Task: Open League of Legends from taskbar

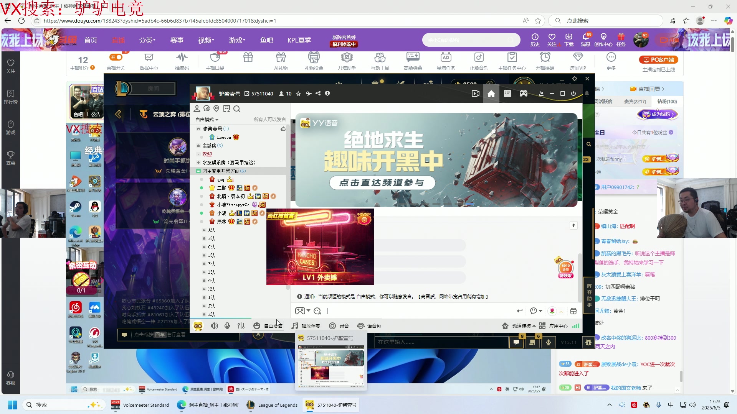Action: pyautogui.click(x=272, y=405)
